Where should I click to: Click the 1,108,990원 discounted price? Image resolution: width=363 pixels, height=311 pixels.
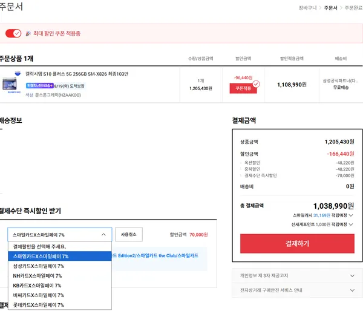[292, 85]
